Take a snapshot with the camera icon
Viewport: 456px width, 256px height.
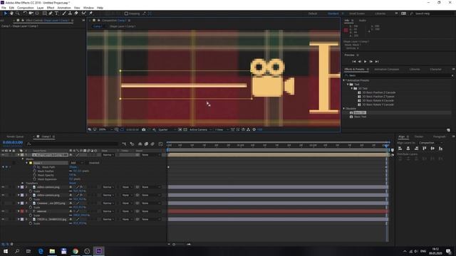(x=144, y=129)
